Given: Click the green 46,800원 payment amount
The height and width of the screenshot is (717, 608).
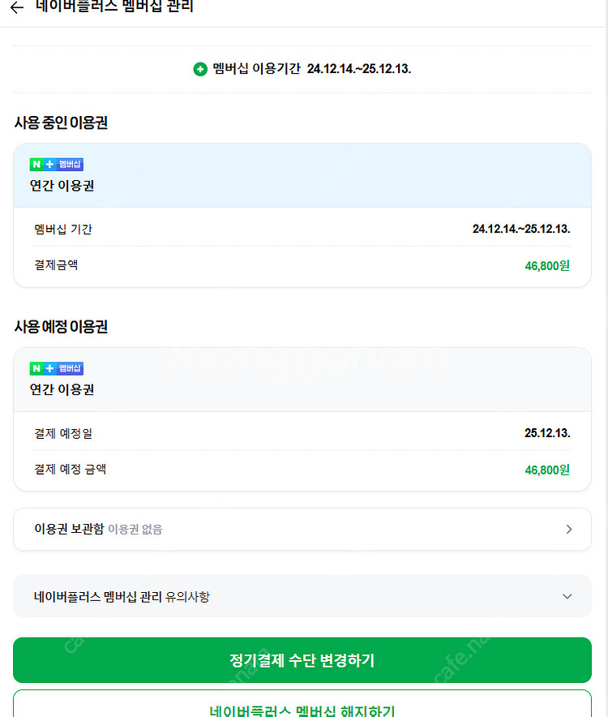Looking at the screenshot, I should [547, 264].
